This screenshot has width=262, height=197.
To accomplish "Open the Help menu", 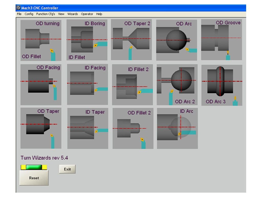I will point(99,14).
